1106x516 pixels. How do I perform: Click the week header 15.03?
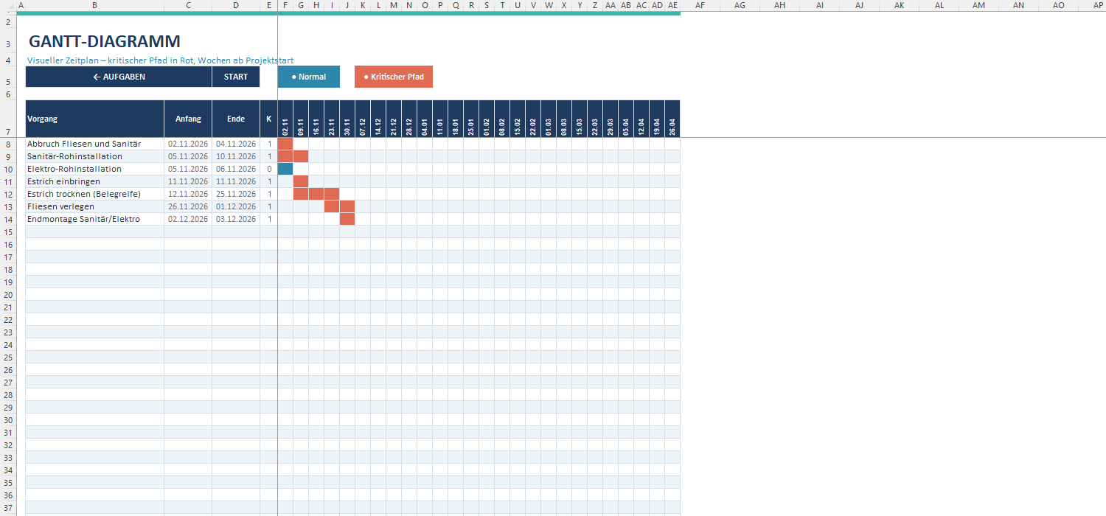click(580, 119)
